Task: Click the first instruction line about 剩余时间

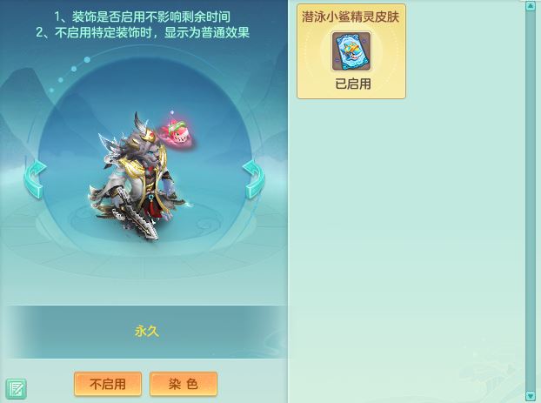Action: 142,17
